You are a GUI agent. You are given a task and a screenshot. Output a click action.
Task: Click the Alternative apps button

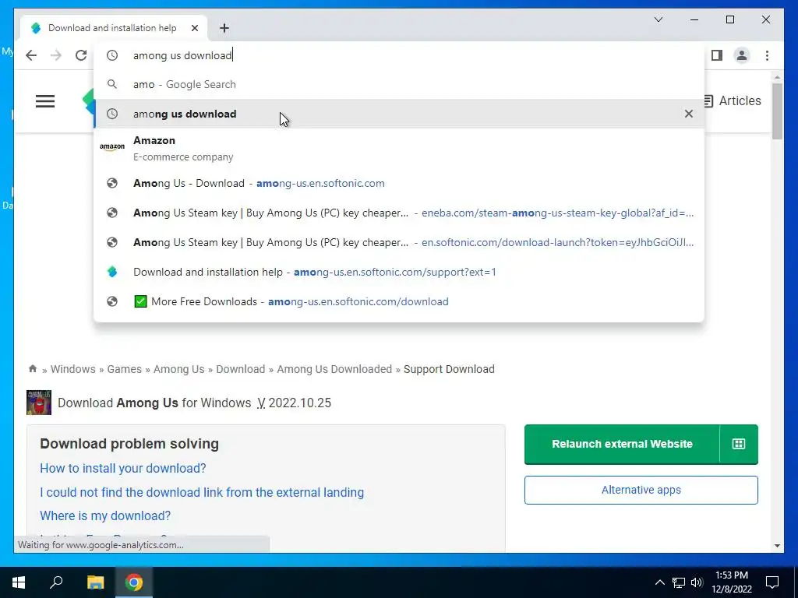point(641,491)
